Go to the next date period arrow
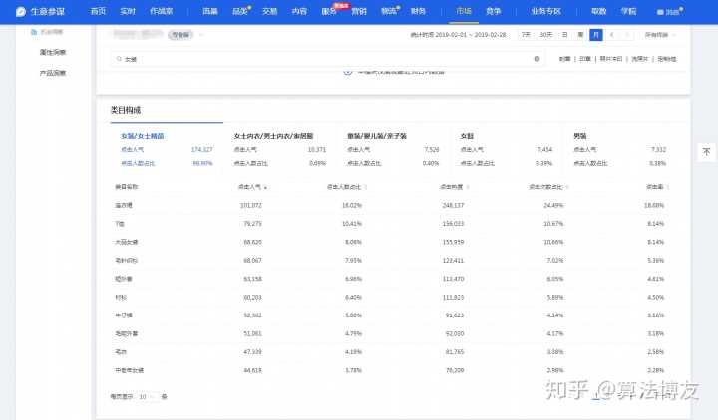This screenshot has height=420, width=718. [626, 34]
